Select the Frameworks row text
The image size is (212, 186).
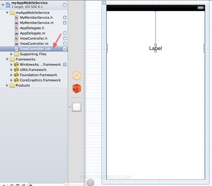(x=25, y=59)
